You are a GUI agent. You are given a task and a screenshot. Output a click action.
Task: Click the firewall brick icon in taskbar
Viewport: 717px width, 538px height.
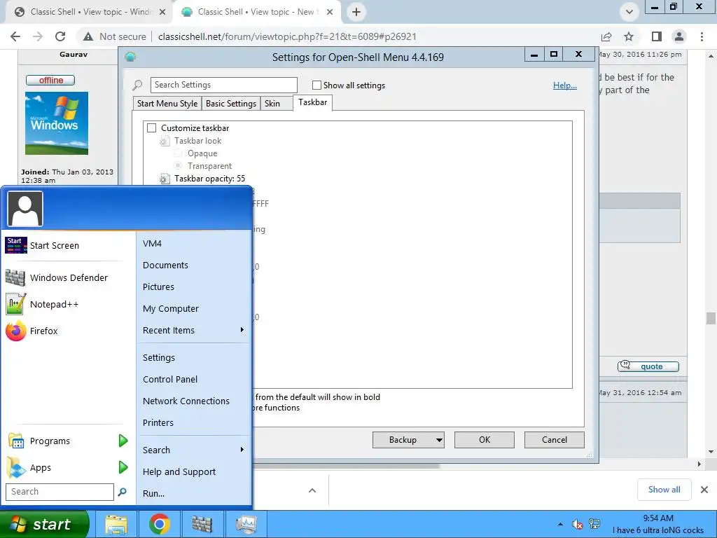click(202, 524)
